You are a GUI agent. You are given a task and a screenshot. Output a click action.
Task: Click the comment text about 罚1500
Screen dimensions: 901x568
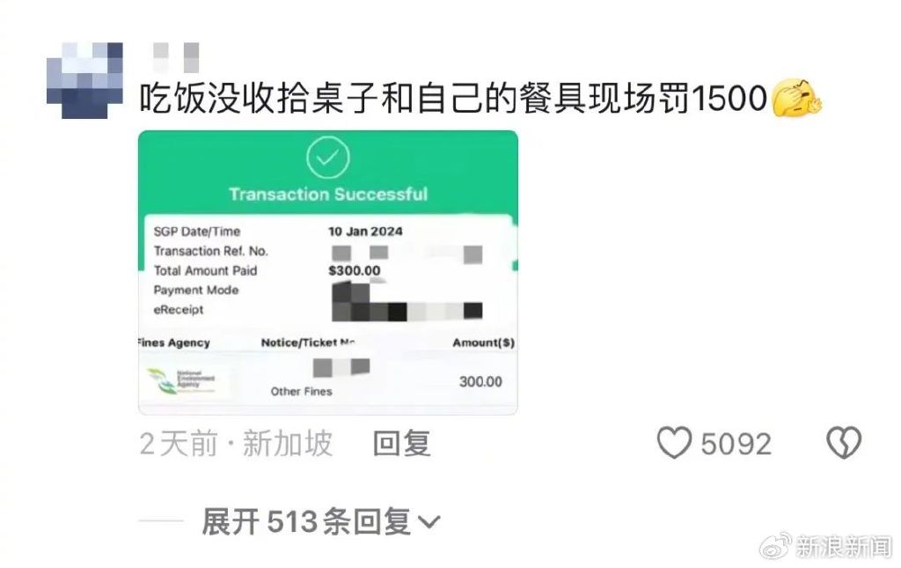453,98
